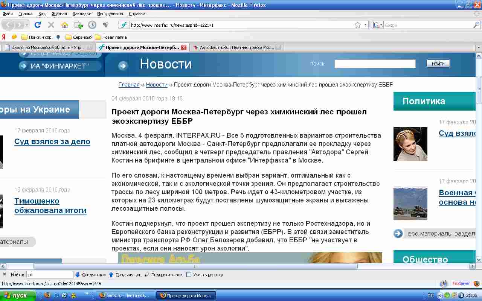Open the list-all-tabs dropdown arrow
The image size is (482, 301).
[x=479, y=47]
